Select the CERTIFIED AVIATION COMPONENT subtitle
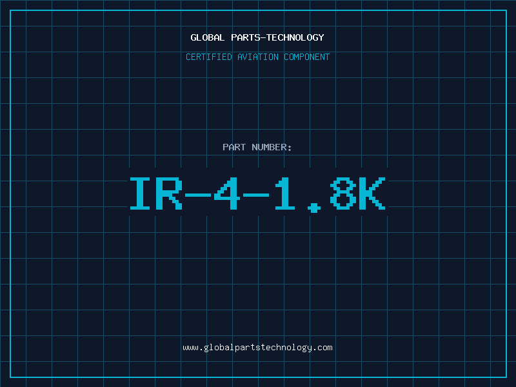 pyautogui.click(x=257, y=57)
